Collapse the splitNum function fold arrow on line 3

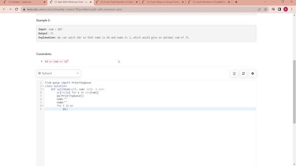pos(43,89)
